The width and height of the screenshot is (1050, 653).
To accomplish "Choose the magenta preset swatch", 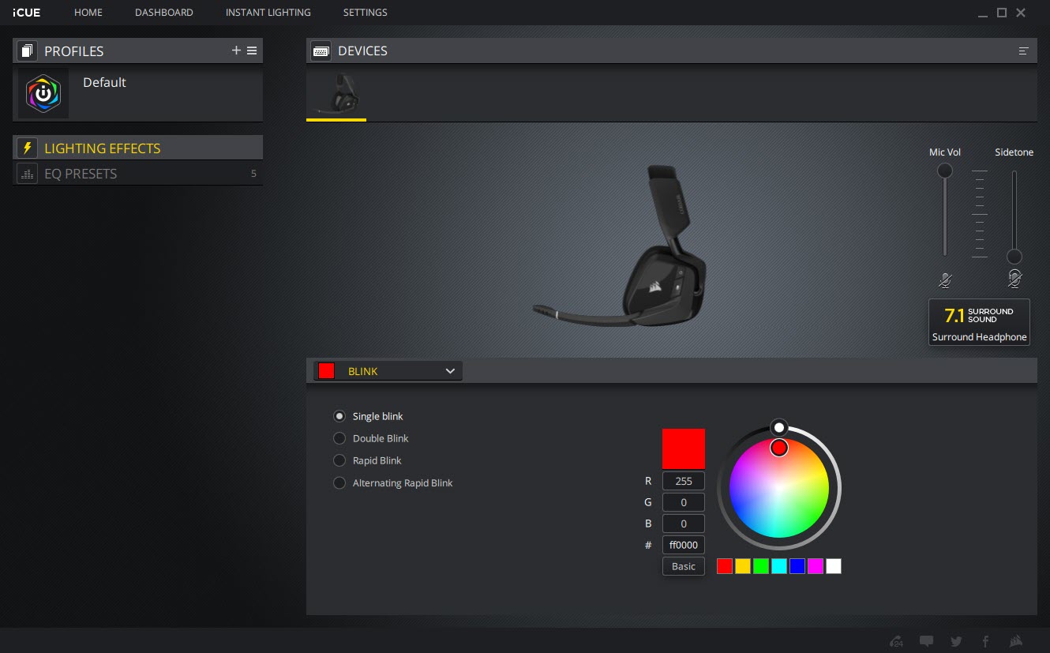I will click(816, 566).
